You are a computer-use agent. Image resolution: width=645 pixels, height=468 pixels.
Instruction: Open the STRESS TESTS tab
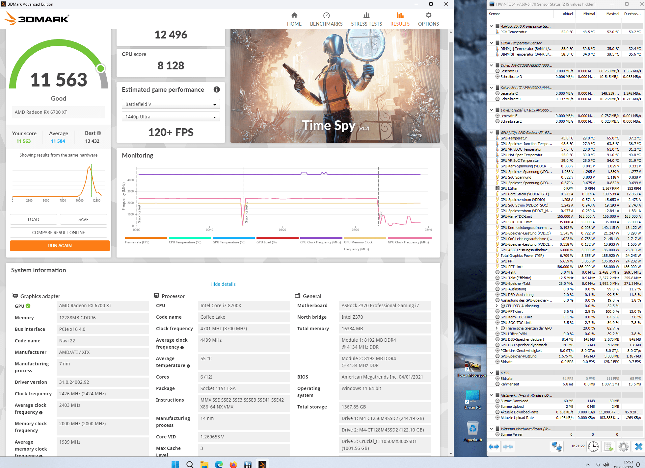click(366, 19)
